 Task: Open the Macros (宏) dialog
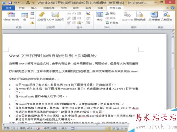pos(24,17)
